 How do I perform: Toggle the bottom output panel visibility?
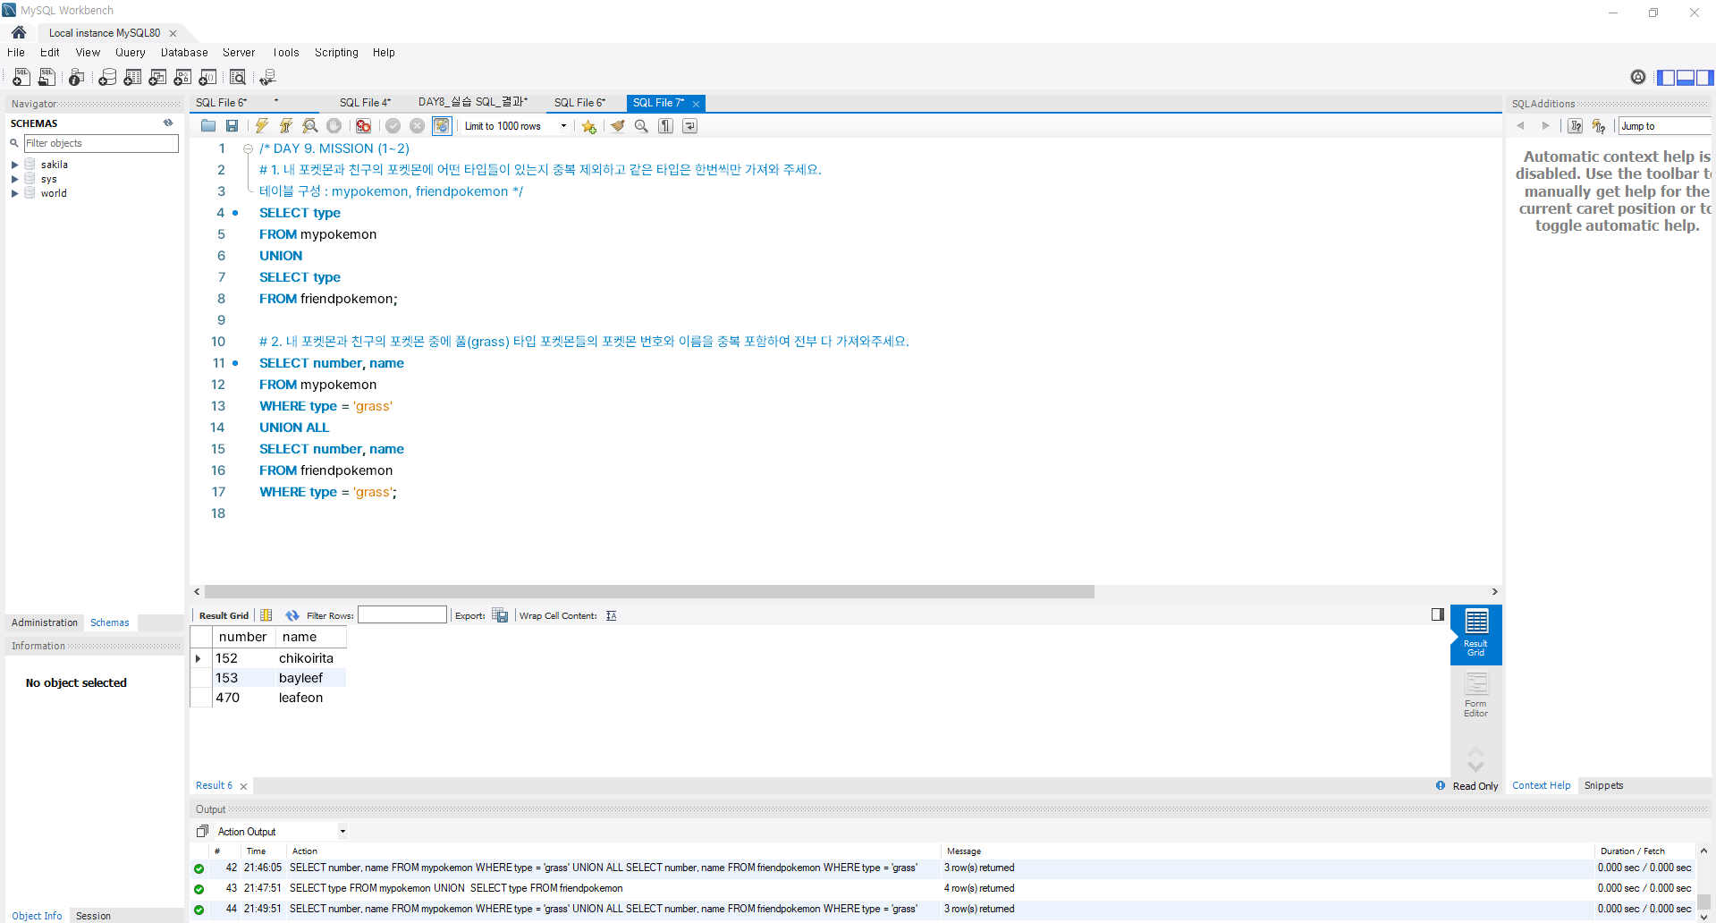click(x=1686, y=78)
